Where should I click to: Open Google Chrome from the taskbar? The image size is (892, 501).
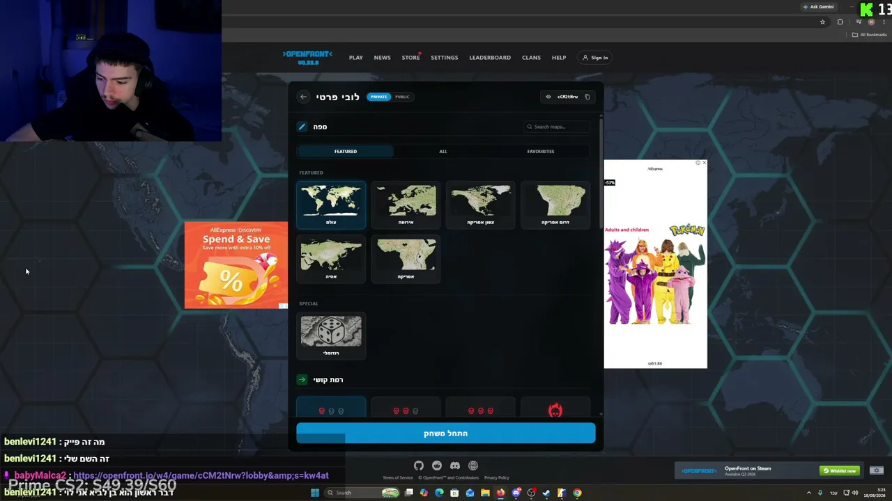pyautogui.click(x=577, y=493)
